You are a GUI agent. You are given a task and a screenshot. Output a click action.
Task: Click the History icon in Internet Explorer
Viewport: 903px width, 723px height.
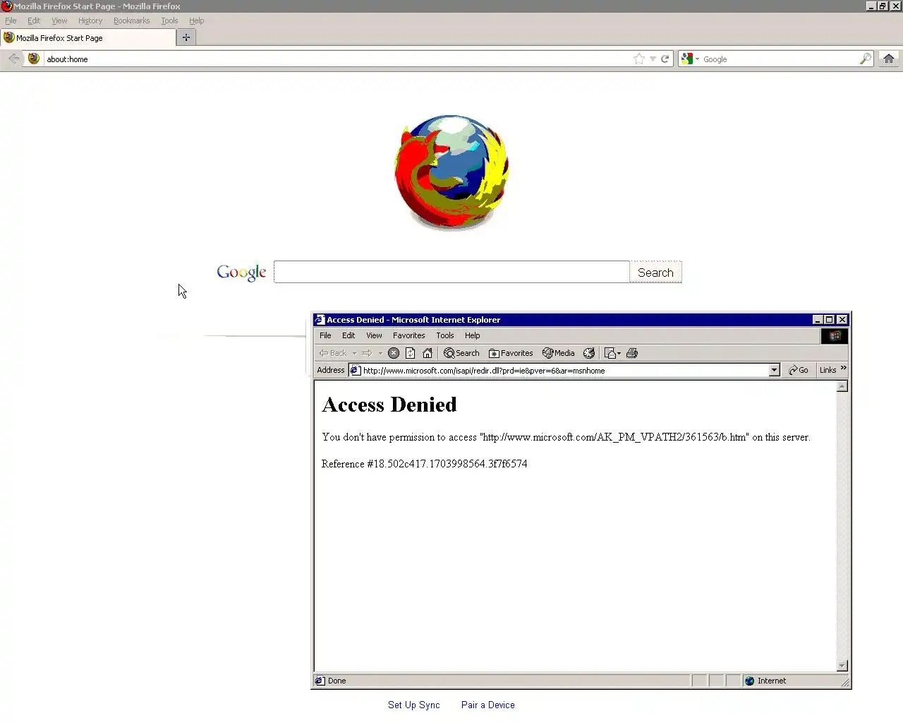tap(589, 353)
